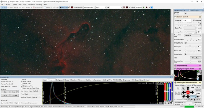Screen dimensions: 204x108
Task: Click the Unstack button
Action: pyautogui.click(x=14, y=95)
